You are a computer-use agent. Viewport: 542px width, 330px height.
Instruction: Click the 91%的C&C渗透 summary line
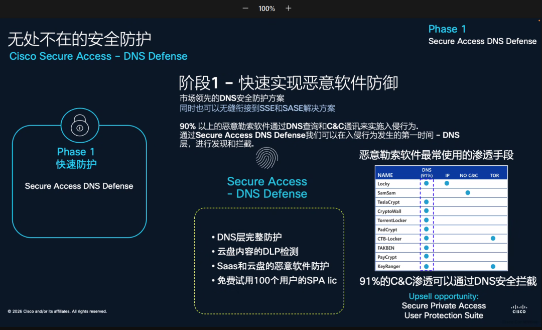click(448, 281)
